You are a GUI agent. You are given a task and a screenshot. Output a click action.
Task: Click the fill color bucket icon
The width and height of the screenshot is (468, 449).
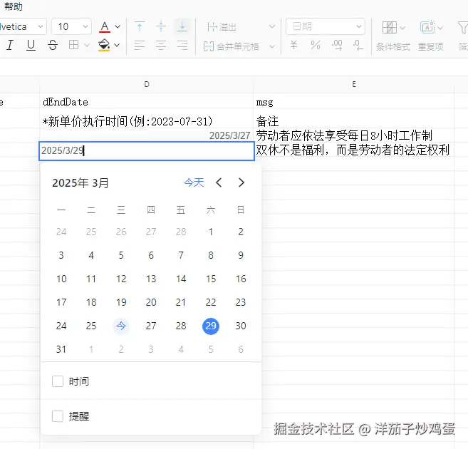coord(104,45)
